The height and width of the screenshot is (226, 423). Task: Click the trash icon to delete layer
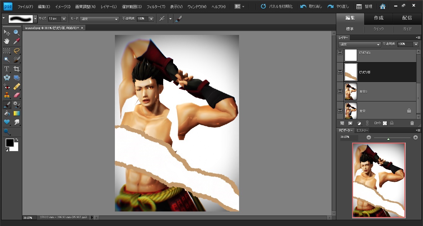point(412,123)
